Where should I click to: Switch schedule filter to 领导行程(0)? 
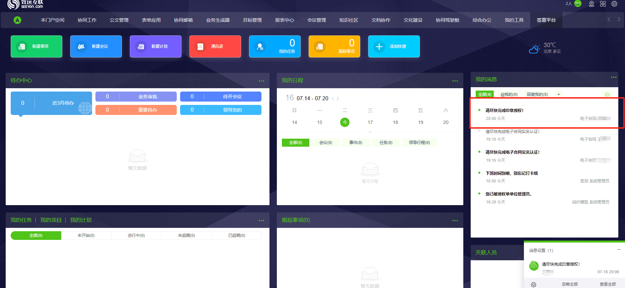tap(419, 143)
